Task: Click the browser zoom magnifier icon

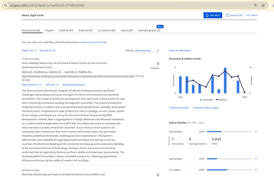Action: (x=256, y=5)
